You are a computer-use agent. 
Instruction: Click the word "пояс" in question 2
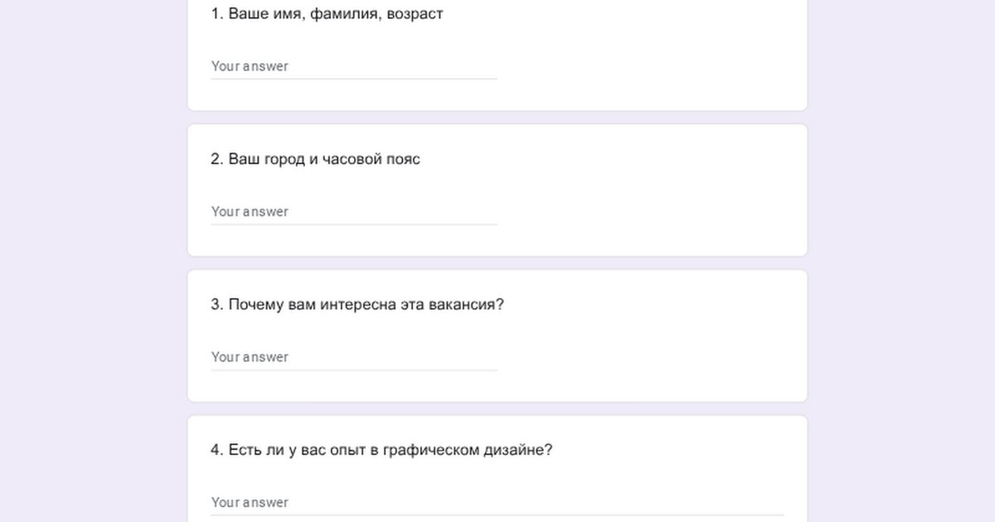pos(403,159)
